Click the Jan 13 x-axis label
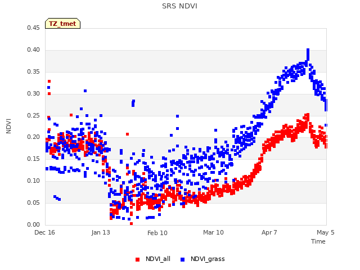This screenshot has height=270, width=360. click(101, 232)
